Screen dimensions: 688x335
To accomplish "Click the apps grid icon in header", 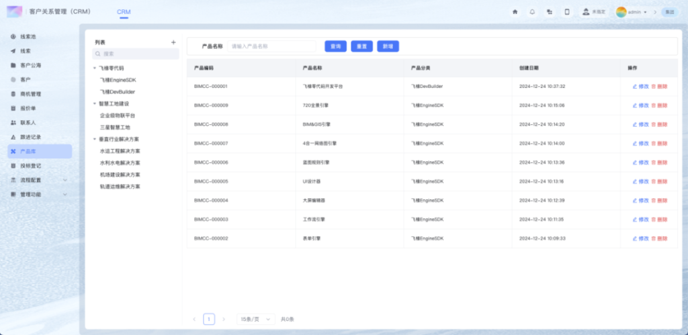I will coord(550,11).
